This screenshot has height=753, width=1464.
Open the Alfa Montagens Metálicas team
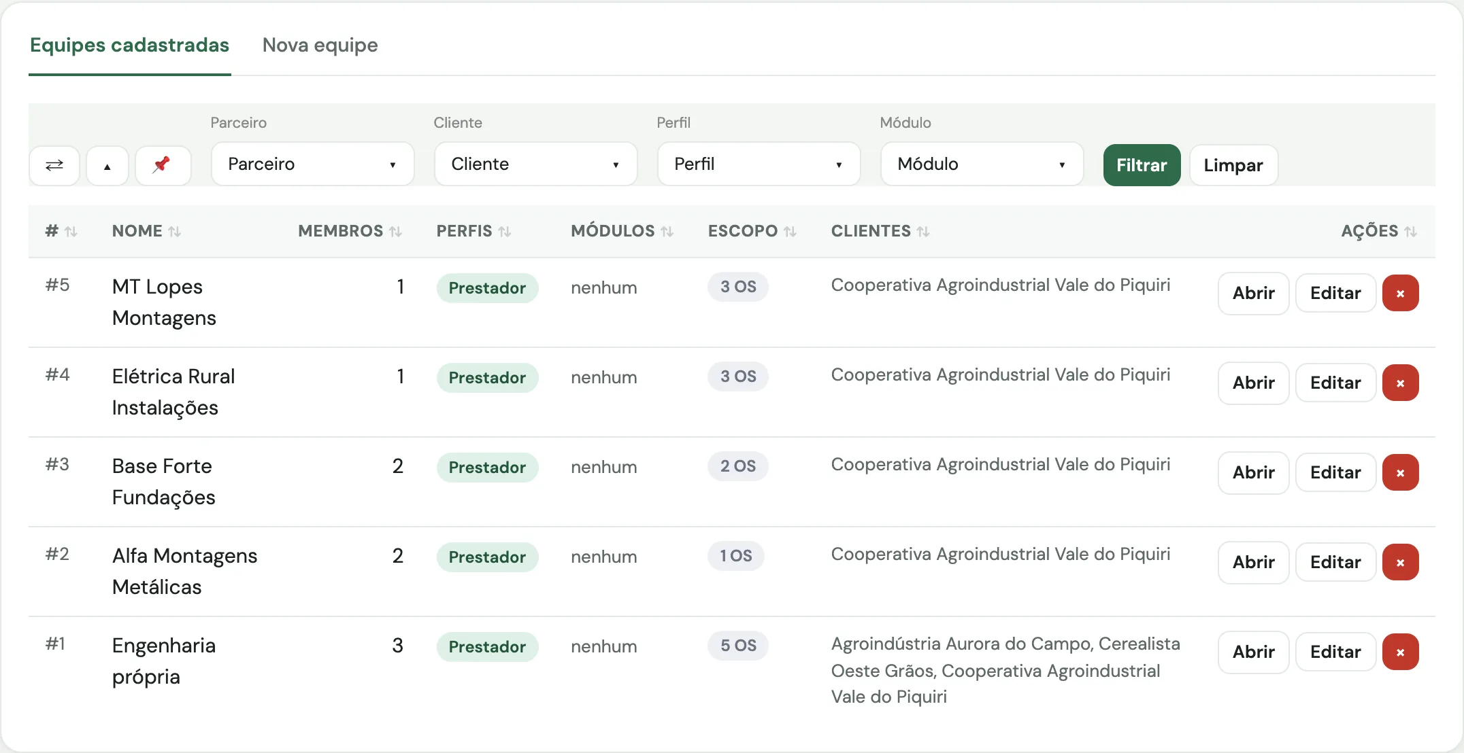pos(1254,562)
